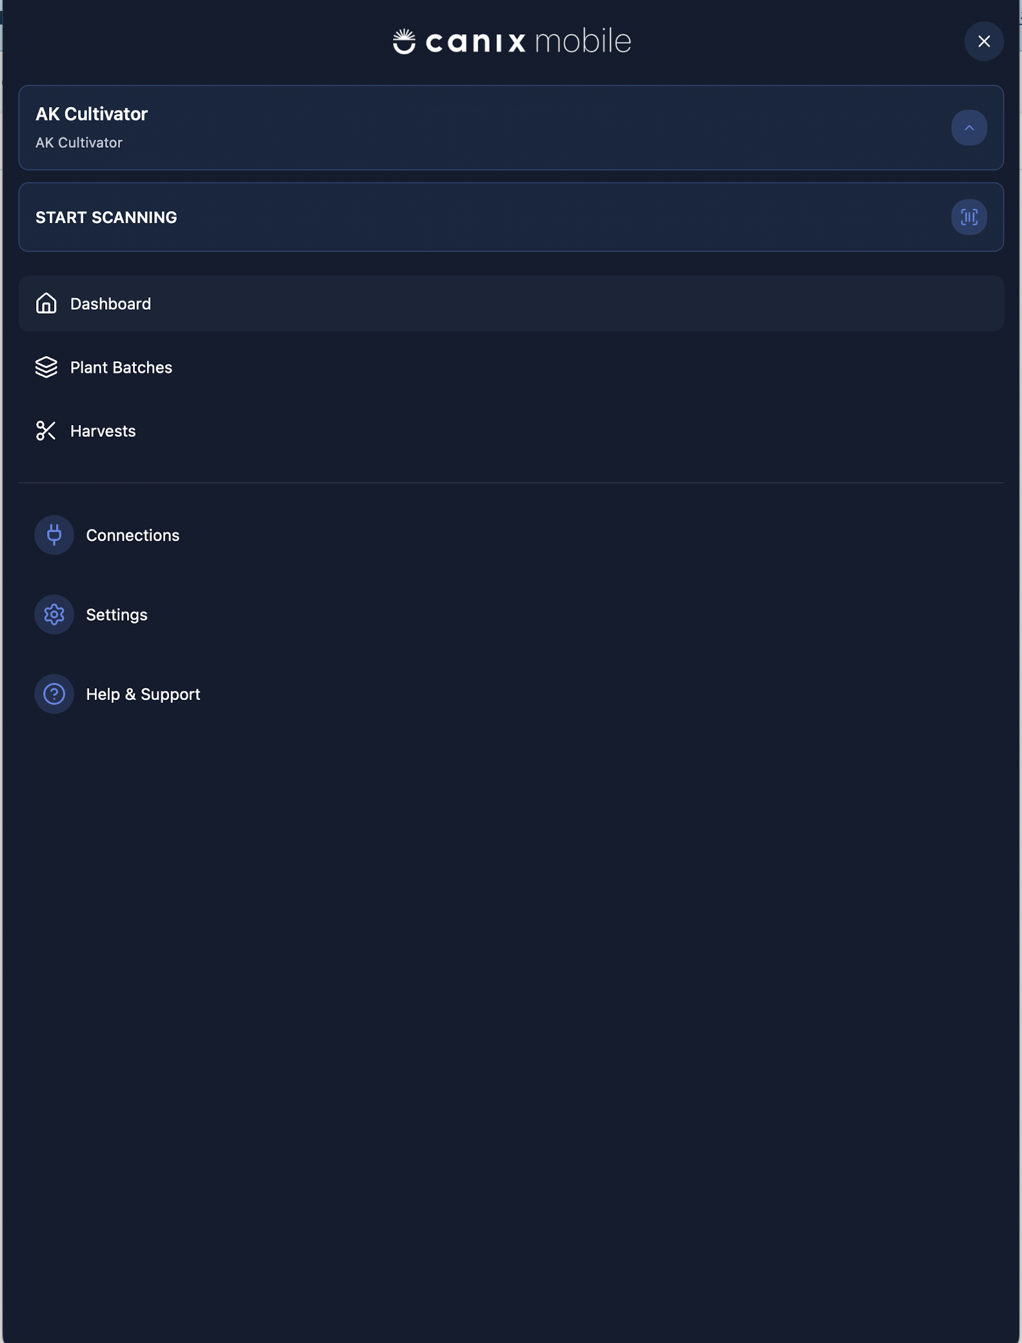This screenshot has width=1022, height=1343.
Task: Click the AK Cultivator subtitle text
Action: (79, 143)
